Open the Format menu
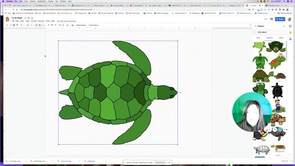 coord(34,21)
